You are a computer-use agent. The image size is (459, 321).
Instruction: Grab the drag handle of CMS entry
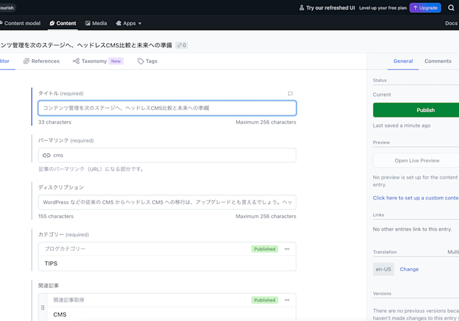coord(43,308)
